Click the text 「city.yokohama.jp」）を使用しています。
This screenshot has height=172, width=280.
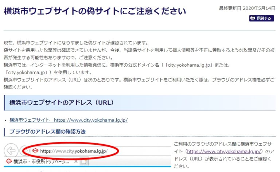coord(48,73)
